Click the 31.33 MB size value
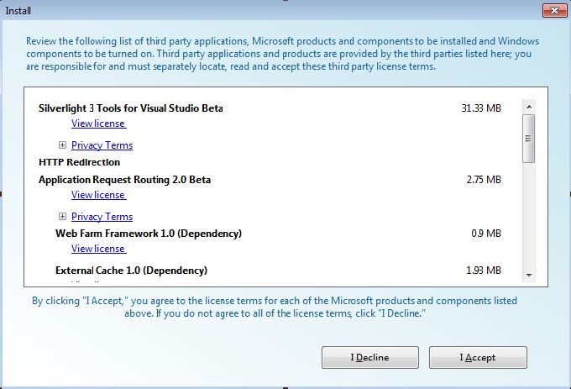The height and width of the screenshot is (389, 571). pyautogui.click(x=481, y=108)
